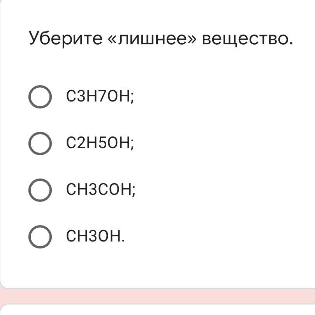Click the second radio button circle

pyautogui.click(x=39, y=143)
